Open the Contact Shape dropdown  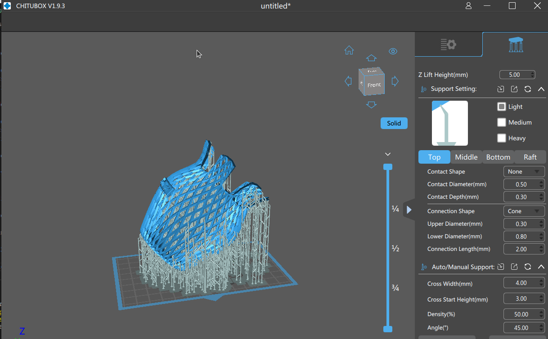point(524,171)
